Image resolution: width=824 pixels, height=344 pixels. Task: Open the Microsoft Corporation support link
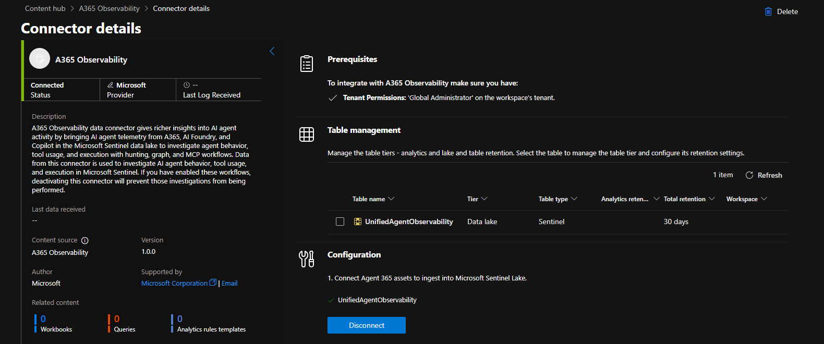click(x=174, y=283)
